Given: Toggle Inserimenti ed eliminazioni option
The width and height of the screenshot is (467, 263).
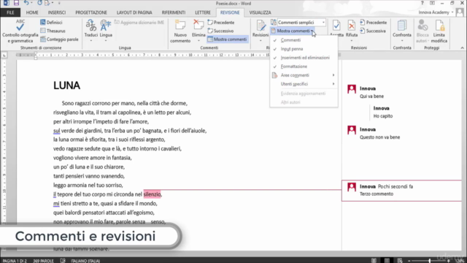Looking at the screenshot, I should click(304, 58).
